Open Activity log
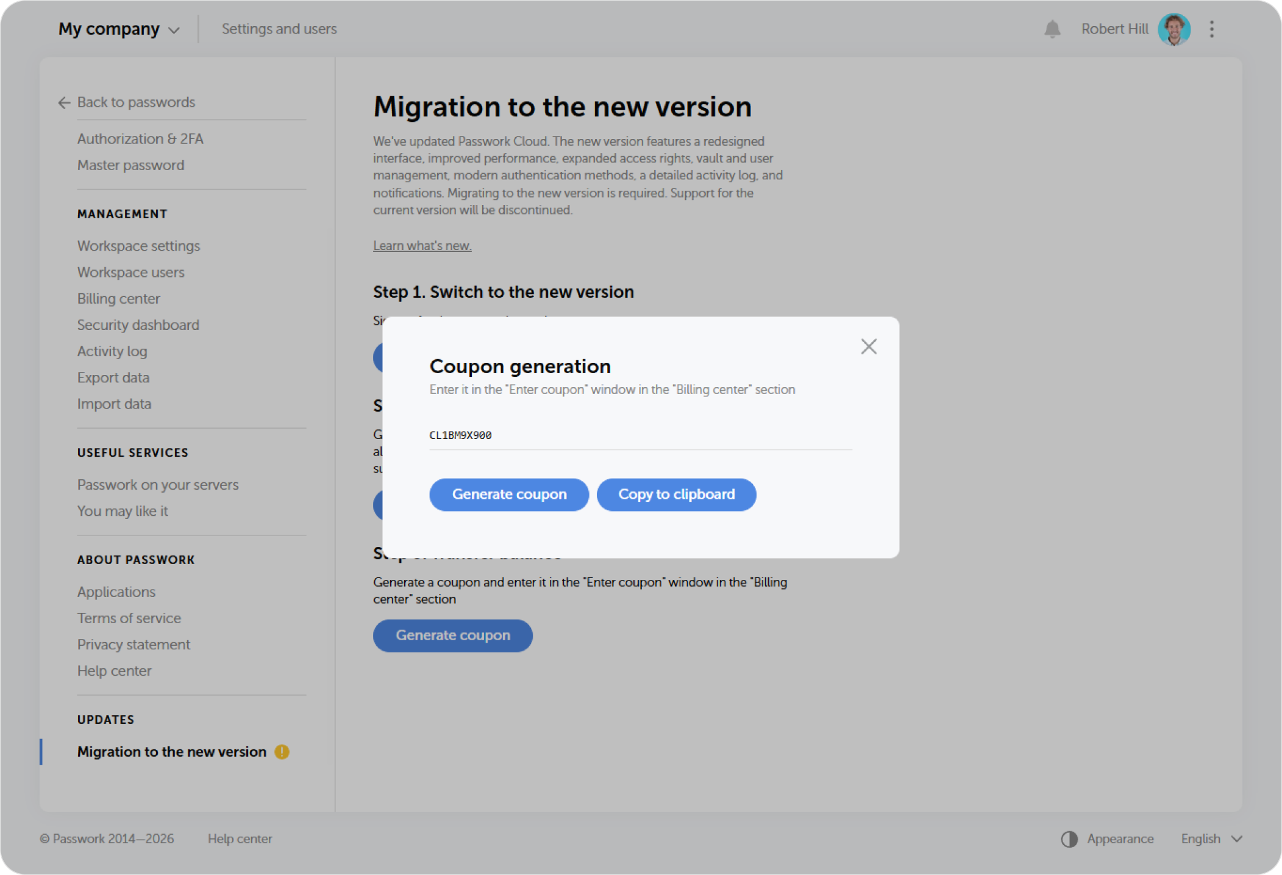The image size is (1282, 875). [x=112, y=351]
